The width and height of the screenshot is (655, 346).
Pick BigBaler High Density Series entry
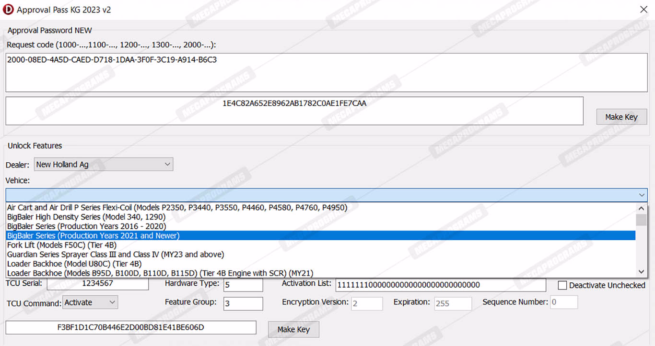[x=86, y=217]
